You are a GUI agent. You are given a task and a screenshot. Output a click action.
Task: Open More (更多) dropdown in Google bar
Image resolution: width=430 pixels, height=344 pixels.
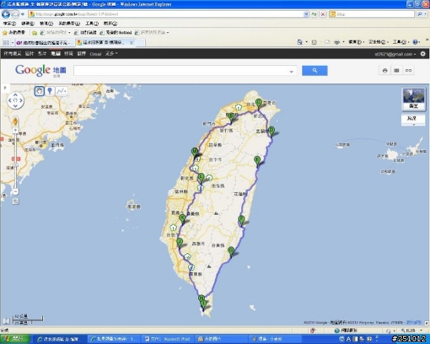coord(112,54)
